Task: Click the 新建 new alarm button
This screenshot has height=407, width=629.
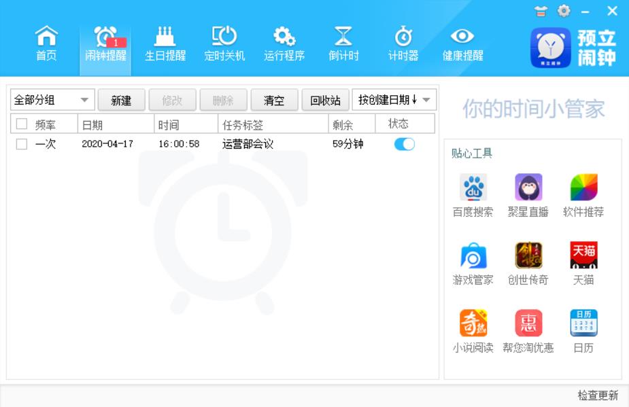Action: coord(121,101)
